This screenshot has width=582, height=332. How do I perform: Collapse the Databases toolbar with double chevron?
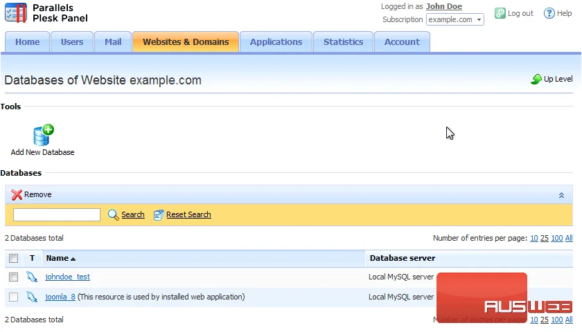click(x=561, y=195)
